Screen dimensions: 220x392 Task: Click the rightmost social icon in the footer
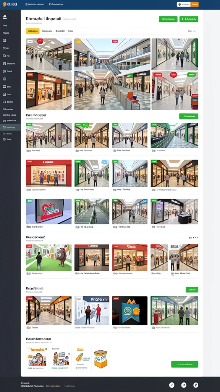tap(196, 385)
